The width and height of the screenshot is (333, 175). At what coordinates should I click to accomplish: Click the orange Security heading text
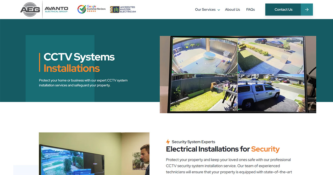pos(265,149)
